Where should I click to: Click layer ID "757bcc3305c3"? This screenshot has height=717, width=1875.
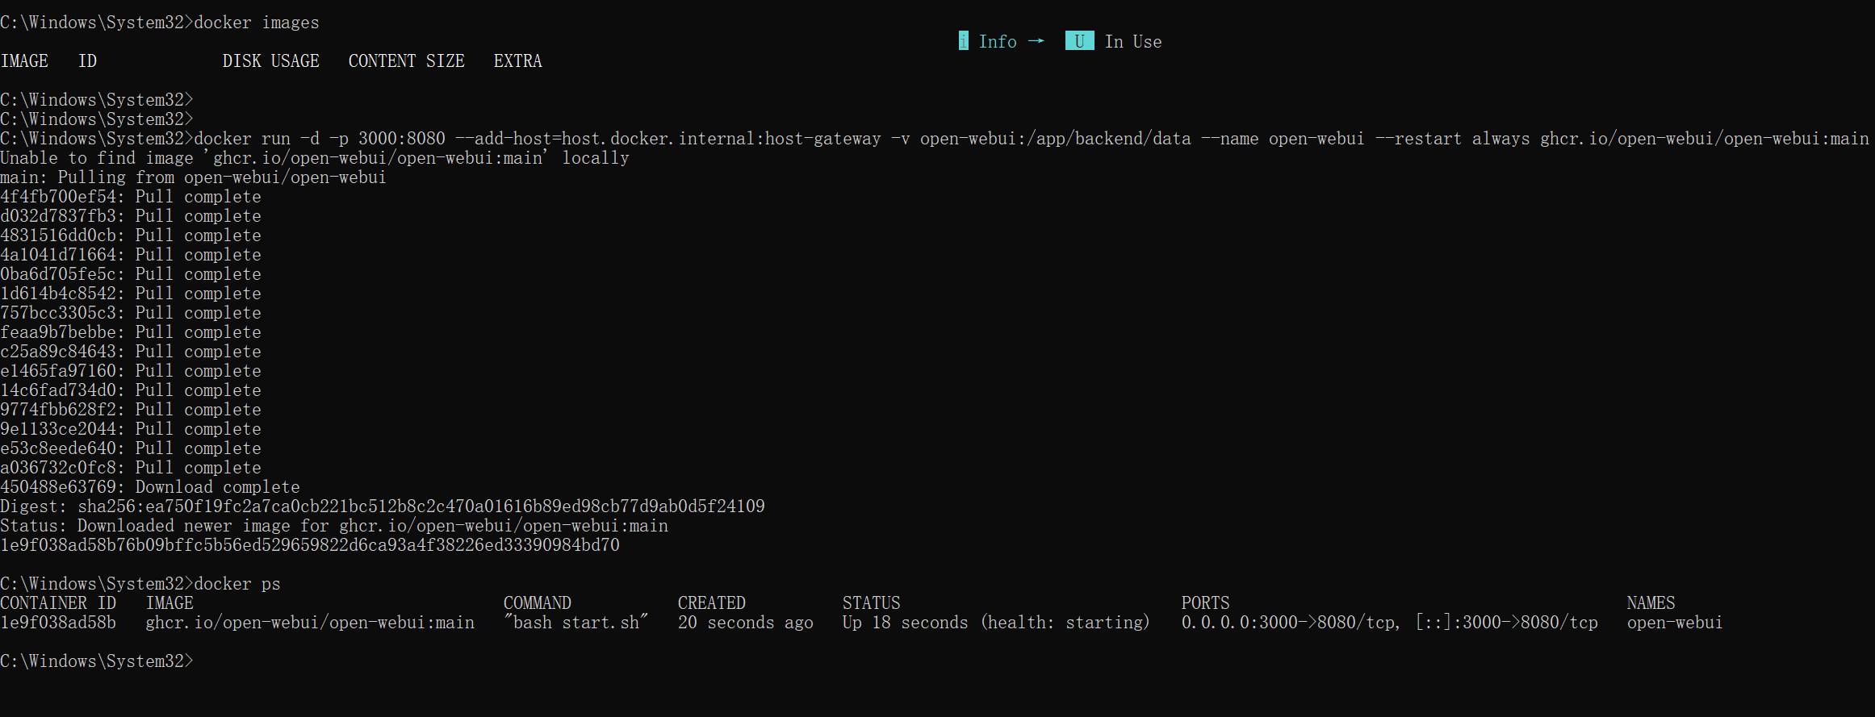(x=58, y=313)
